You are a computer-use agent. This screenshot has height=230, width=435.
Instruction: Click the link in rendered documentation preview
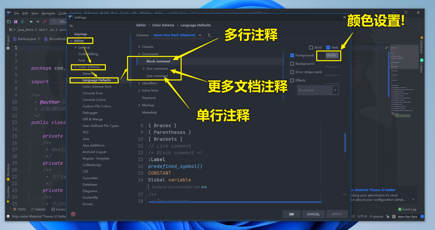point(204,187)
